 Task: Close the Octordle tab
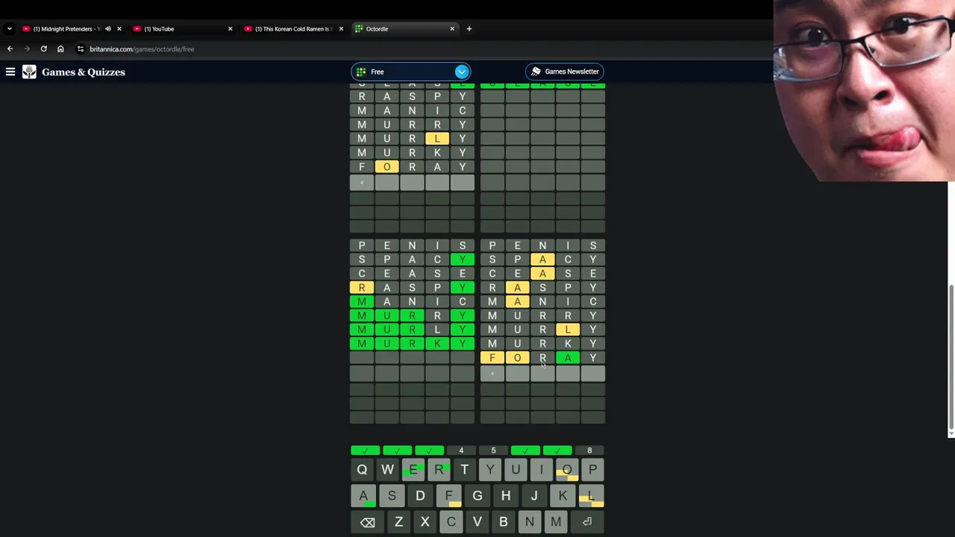pyautogui.click(x=452, y=28)
